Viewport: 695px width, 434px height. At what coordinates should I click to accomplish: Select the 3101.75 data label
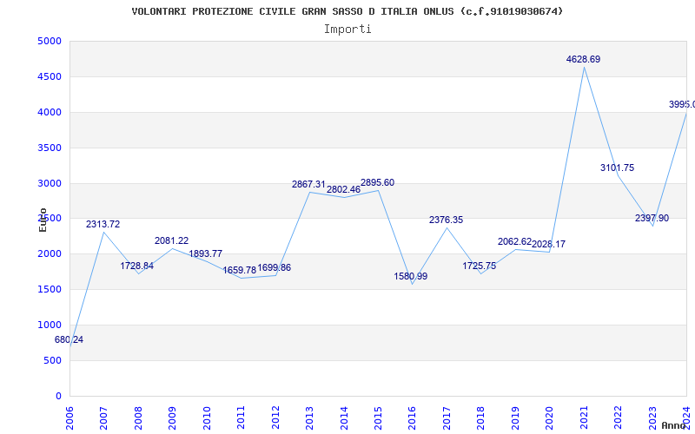618,168
